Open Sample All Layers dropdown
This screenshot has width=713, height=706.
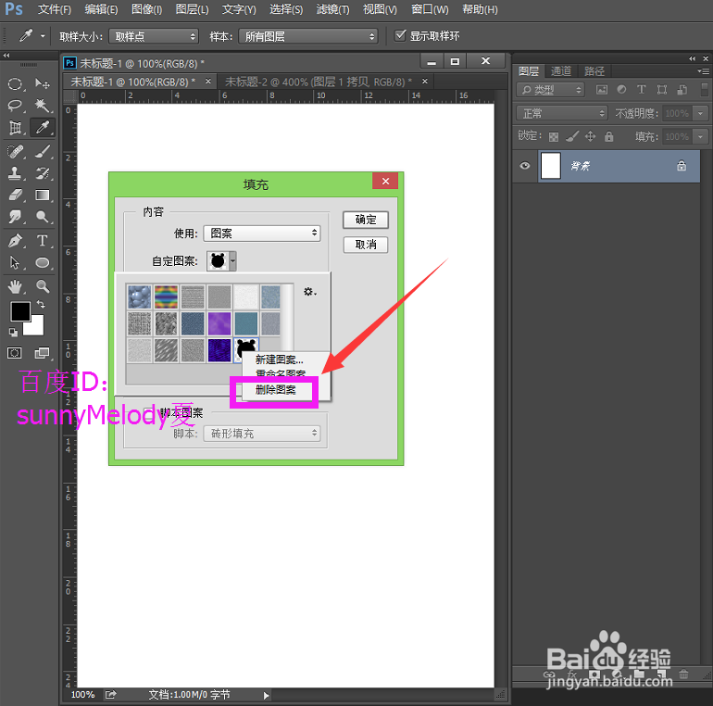308,36
